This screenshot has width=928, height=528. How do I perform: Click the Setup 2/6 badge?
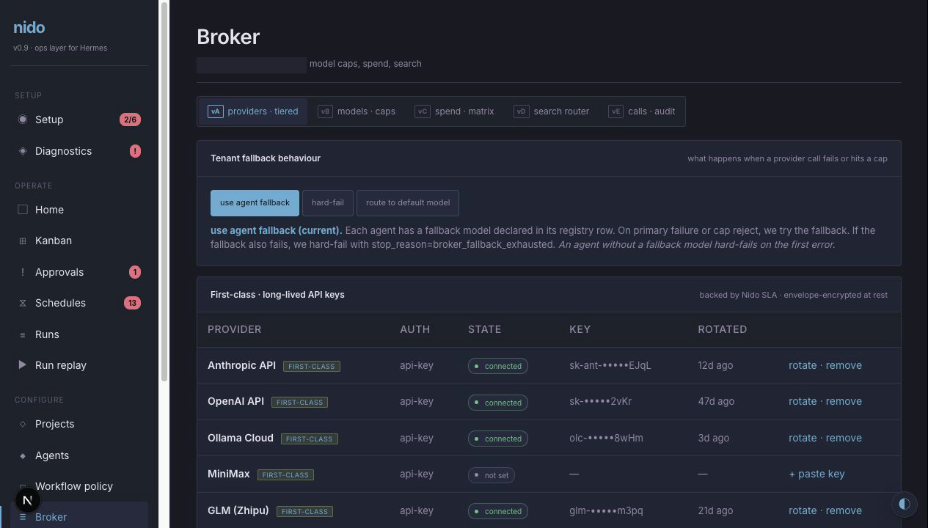[x=130, y=120]
